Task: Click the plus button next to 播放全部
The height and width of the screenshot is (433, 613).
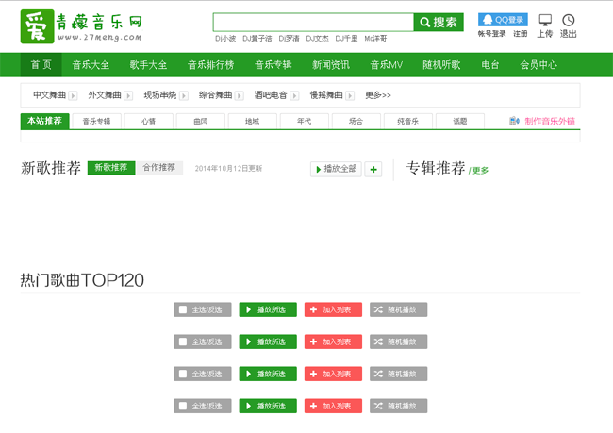Action: point(373,170)
